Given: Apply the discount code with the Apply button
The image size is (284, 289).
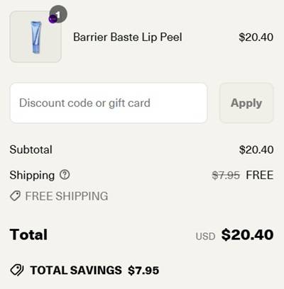Looking at the screenshot, I should click(x=246, y=103).
